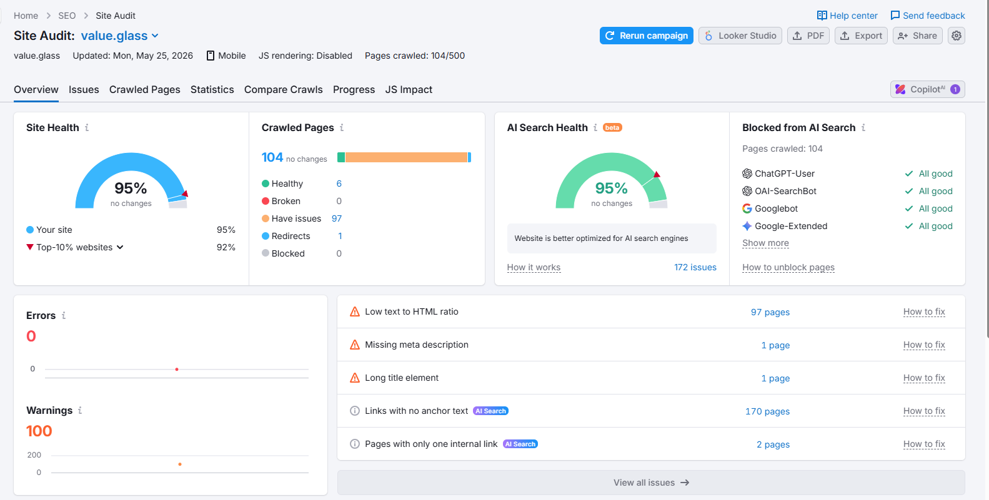Click the OAI-SearchBot logo icon
Image resolution: width=989 pixels, height=500 pixels.
(x=747, y=191)
